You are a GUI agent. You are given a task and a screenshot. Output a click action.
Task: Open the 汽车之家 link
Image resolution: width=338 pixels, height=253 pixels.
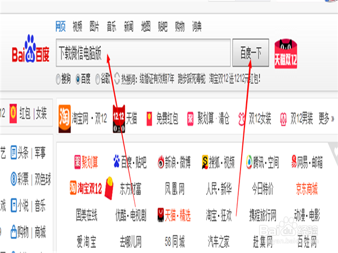219,242
